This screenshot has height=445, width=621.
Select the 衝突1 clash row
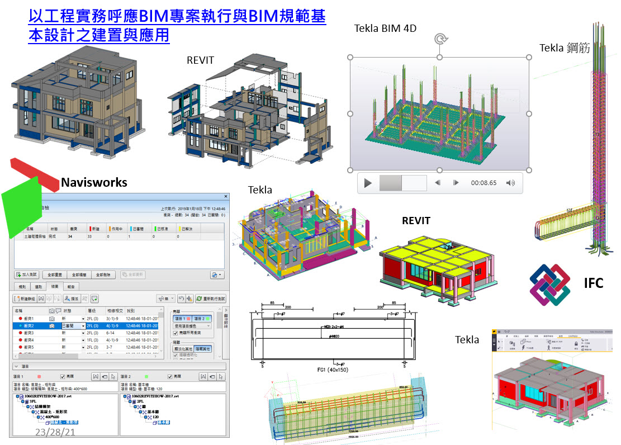(86, 319)
